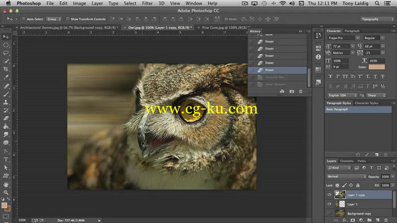The height and width of the screenshot is (223, 397).
Task: Open the Window menu
Action: pyautogui.click(x=194, y=3)
